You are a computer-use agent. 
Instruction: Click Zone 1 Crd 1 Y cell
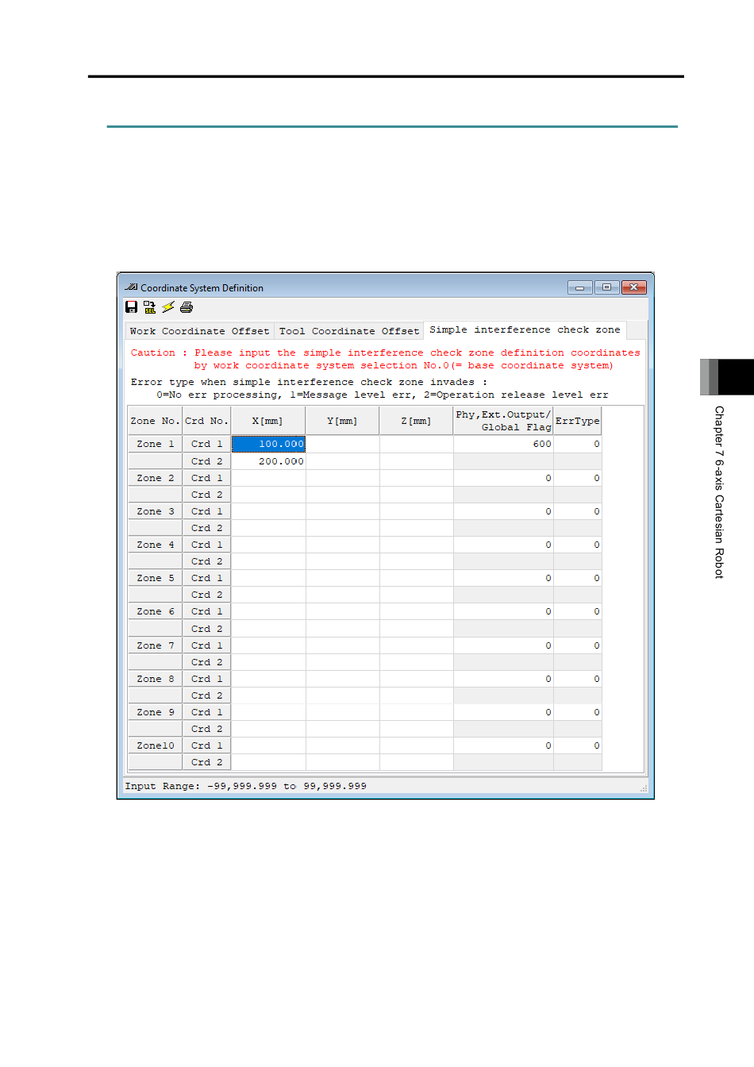(x=342, y=444)
